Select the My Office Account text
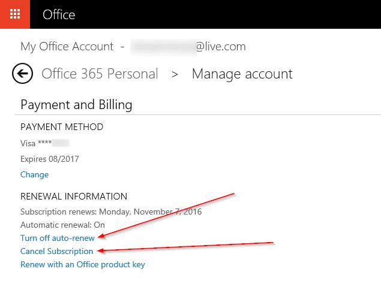The height and width of the screenshot is (305, 381). tap(67, 46)
